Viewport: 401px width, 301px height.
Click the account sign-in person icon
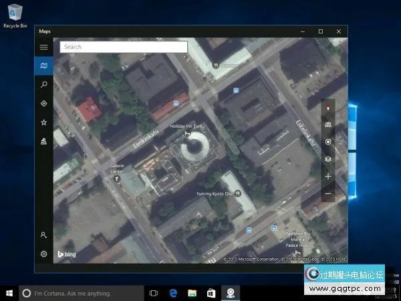pyautogui.click(x=44, y=235)
